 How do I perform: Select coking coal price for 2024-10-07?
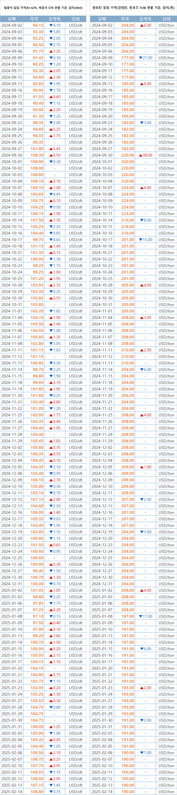click(x=127, y=188)
